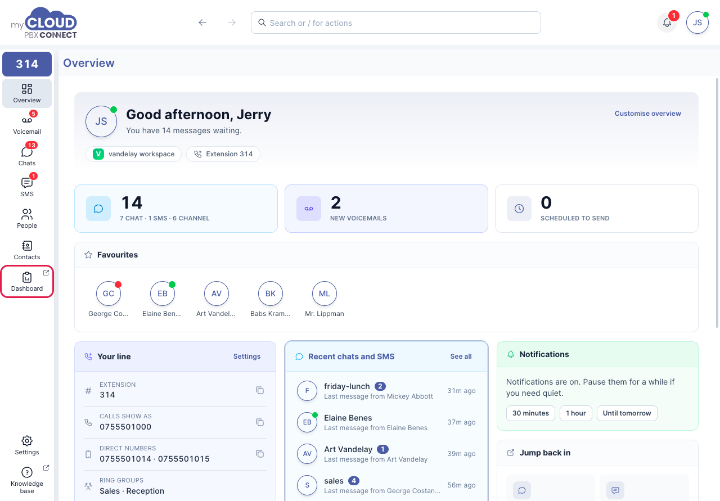720x501 pixels.
Task: Pause notifications Until tomorrow
Action: [627, 413]
